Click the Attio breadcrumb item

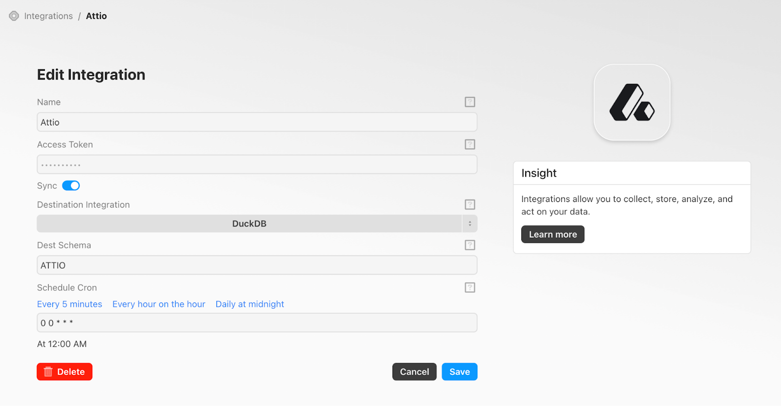(96, 16)
